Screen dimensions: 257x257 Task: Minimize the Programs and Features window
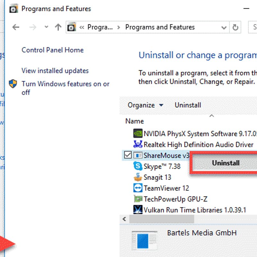[x=246, y=9]
